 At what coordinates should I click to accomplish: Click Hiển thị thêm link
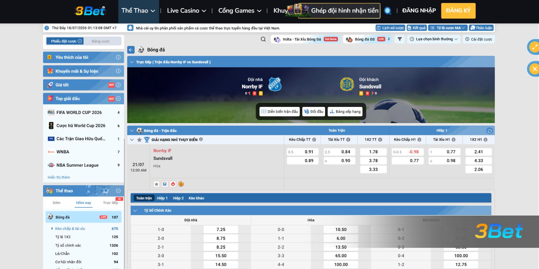pos(59,177)
